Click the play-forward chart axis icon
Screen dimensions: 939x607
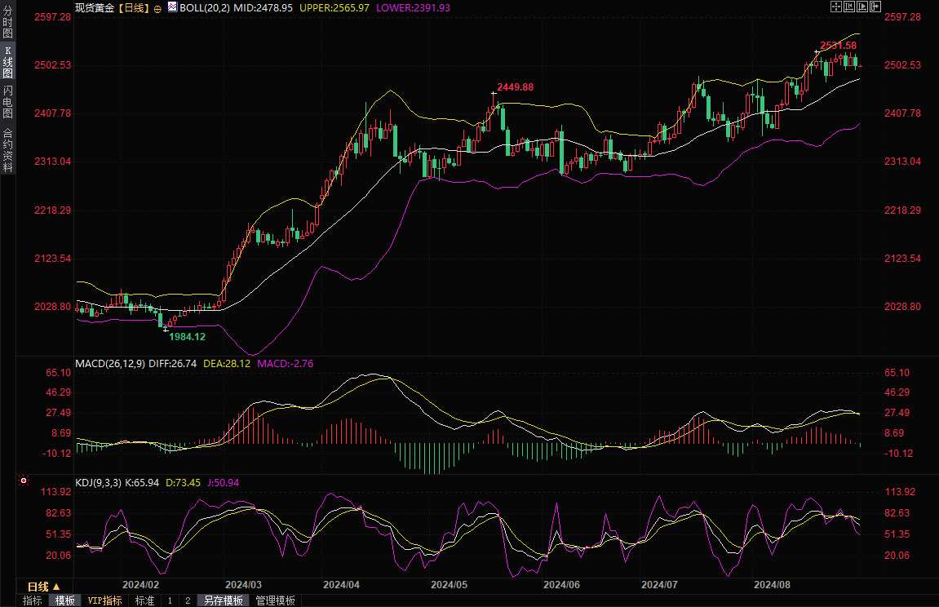coord(861,7)
